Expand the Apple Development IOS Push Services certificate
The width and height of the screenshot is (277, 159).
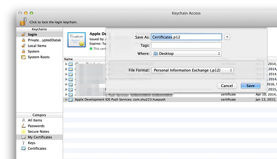point(66,100)
